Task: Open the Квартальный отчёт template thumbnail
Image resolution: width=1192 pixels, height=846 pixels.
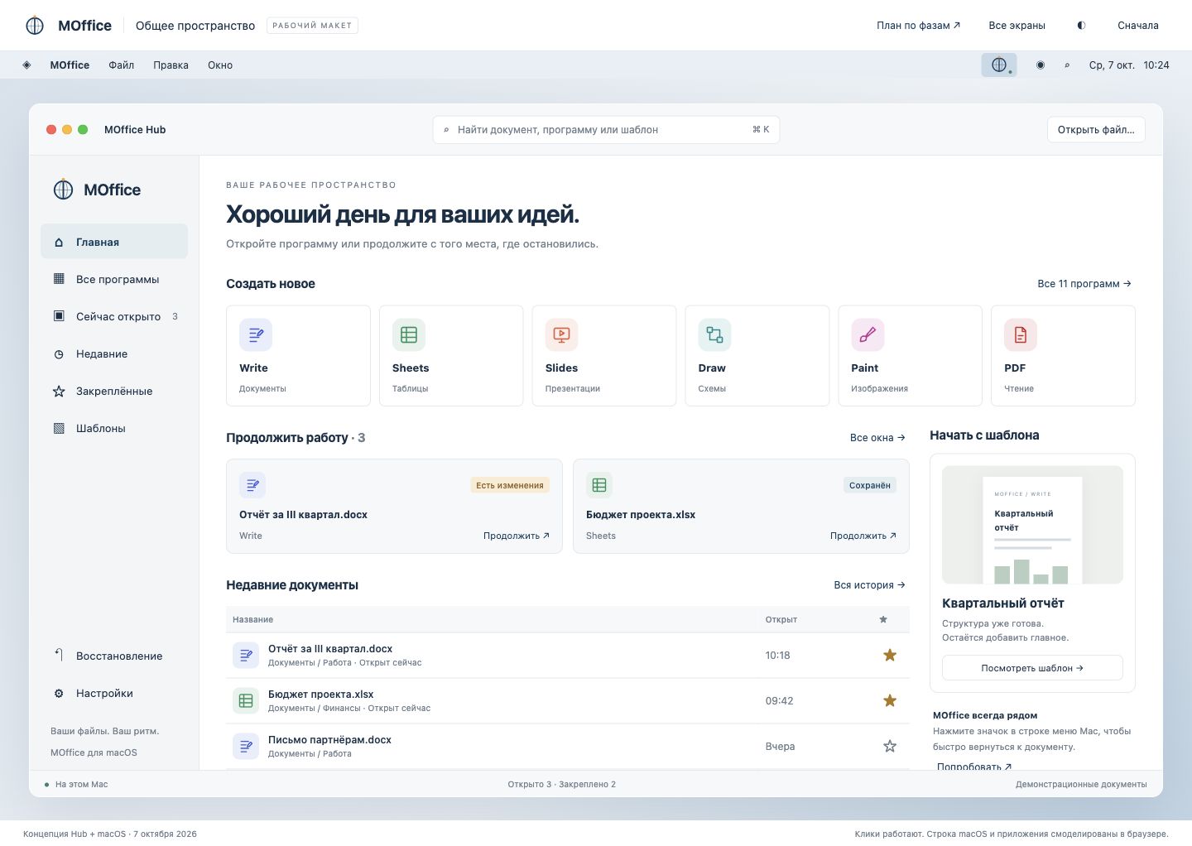Action: coord(1032,525)
